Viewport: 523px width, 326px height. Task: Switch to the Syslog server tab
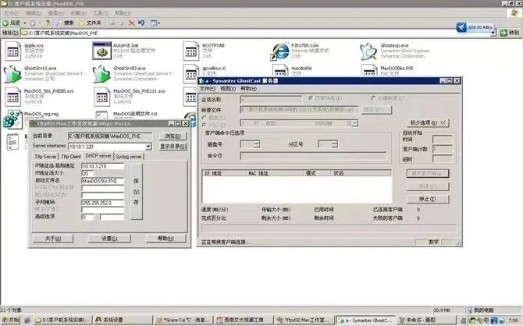click(129, 156)
